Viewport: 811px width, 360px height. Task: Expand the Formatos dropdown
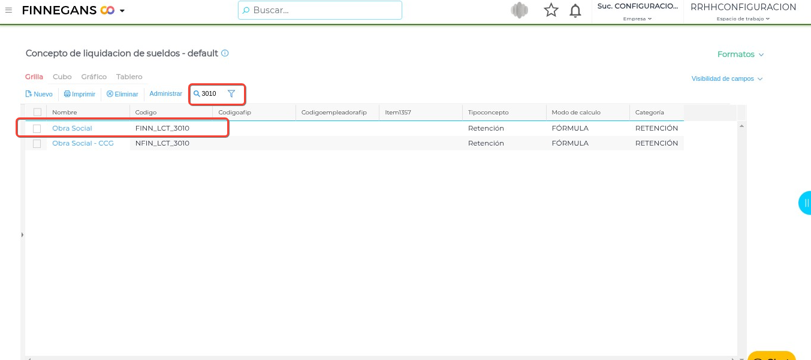[741, 55]
